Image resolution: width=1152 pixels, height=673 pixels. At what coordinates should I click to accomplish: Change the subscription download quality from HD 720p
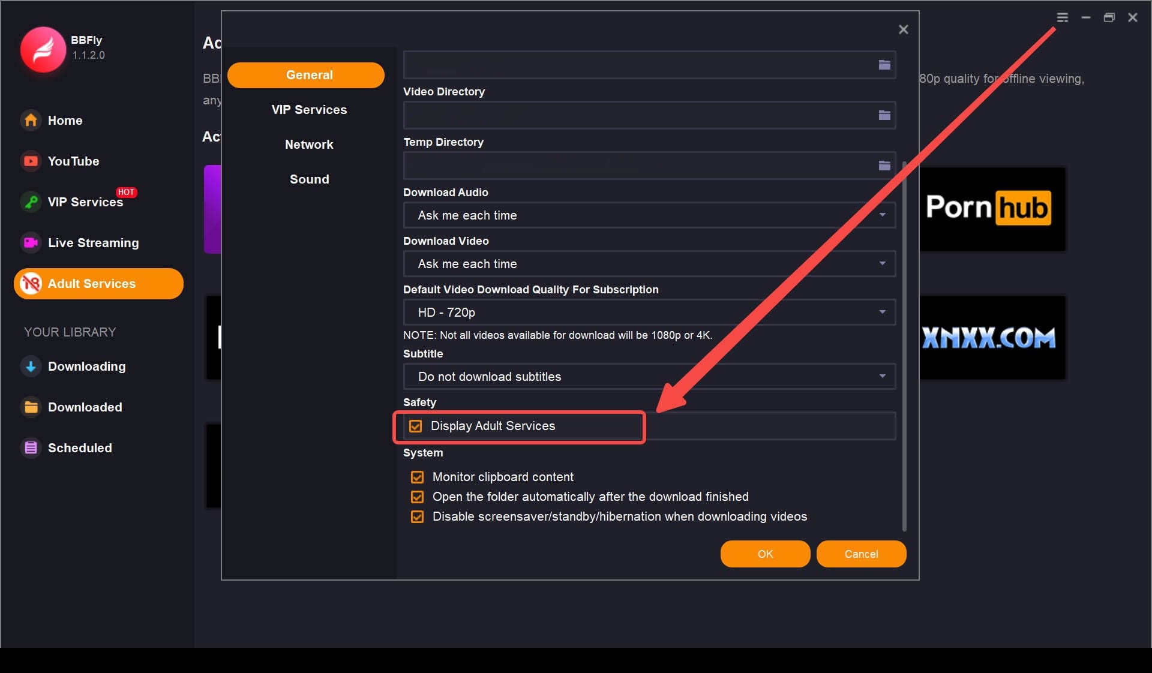649,312
